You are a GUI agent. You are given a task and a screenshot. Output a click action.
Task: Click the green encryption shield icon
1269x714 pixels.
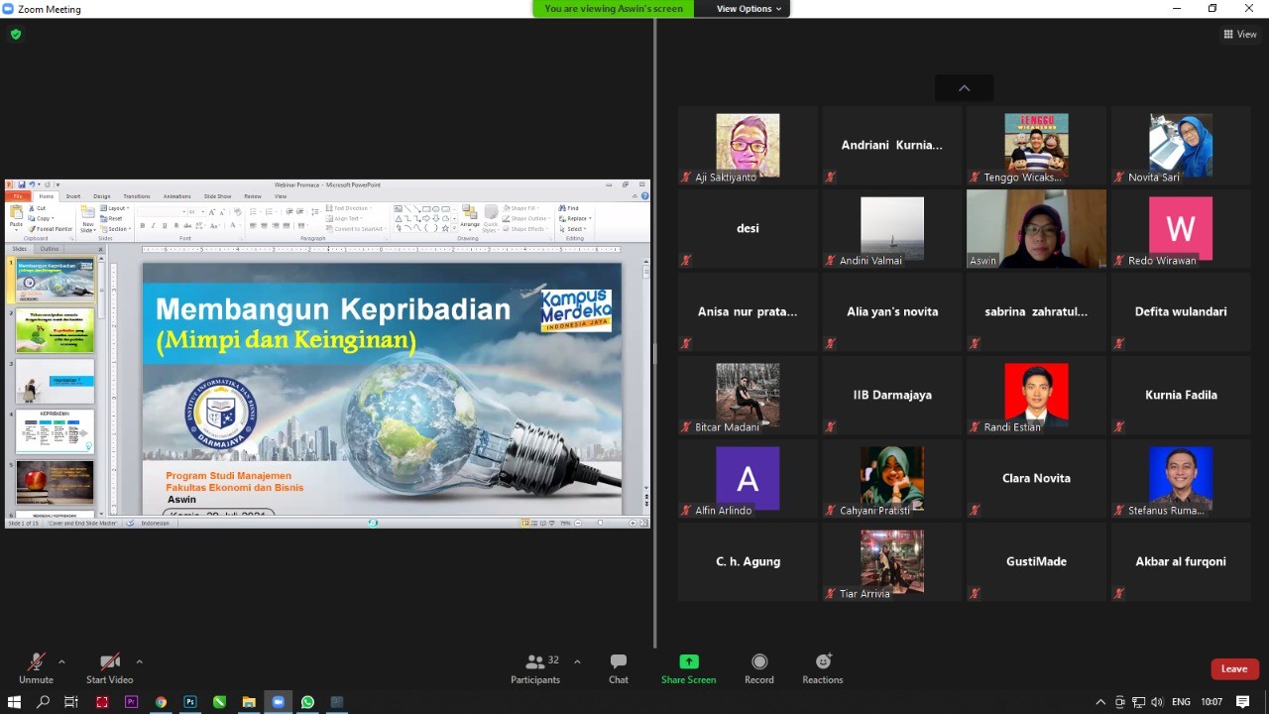[x=16, y=34]
